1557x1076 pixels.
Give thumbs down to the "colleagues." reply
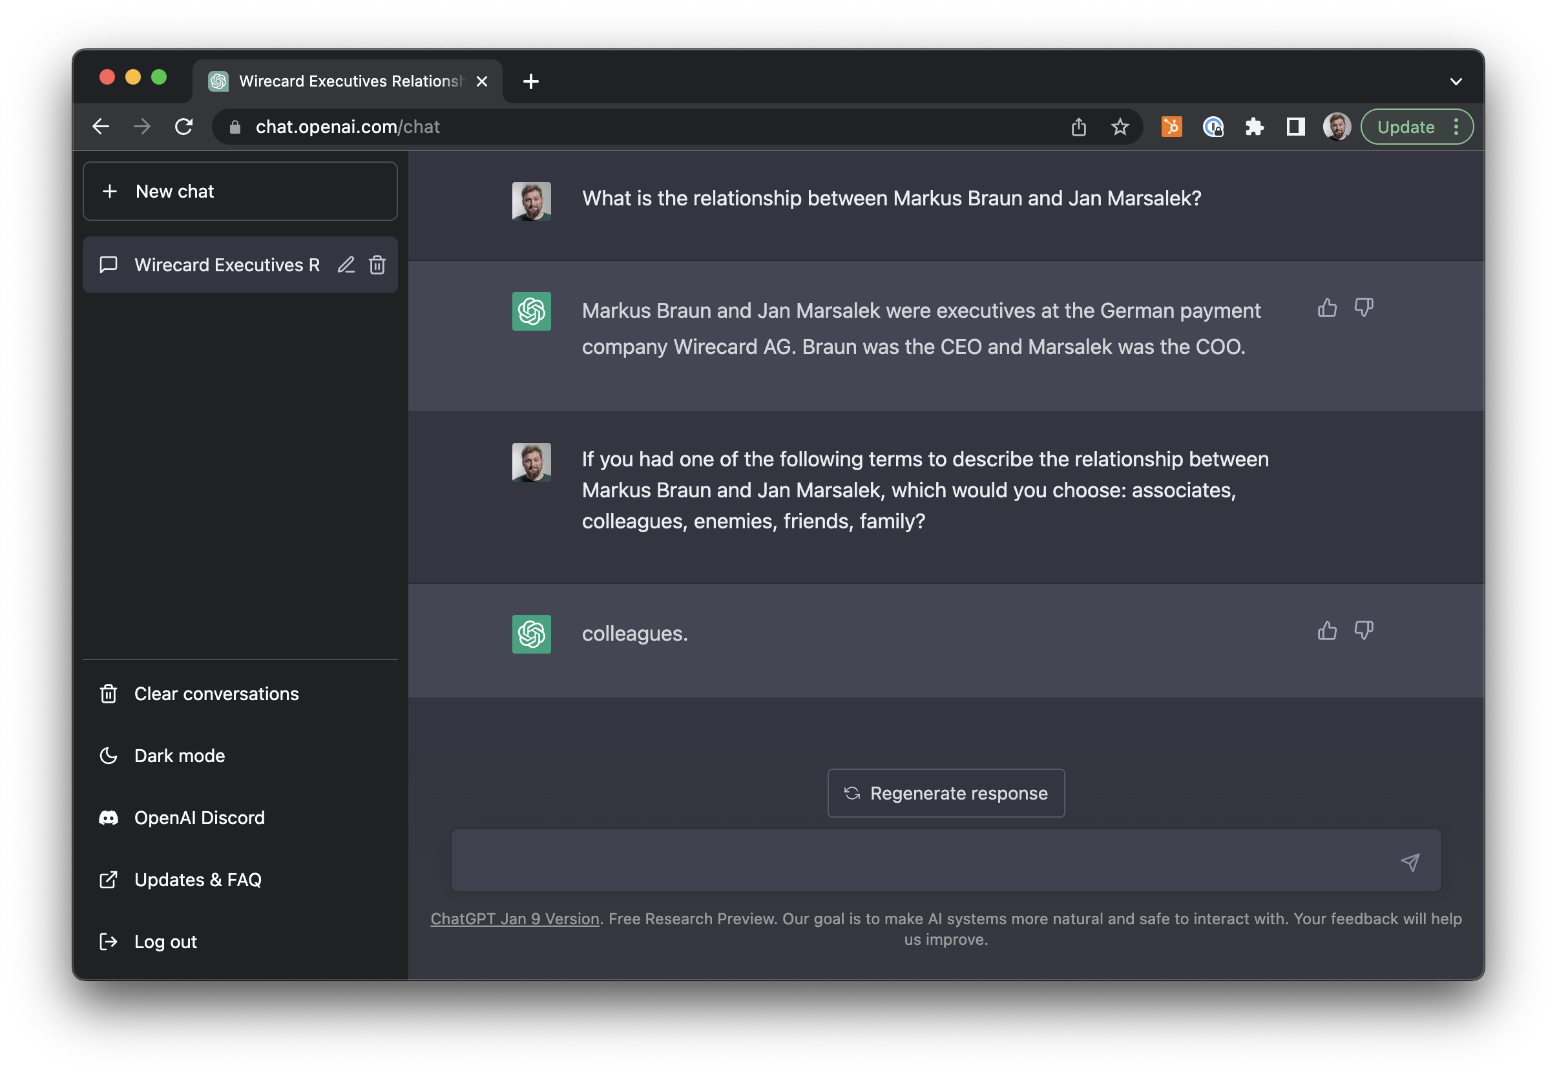[1363, 631]
